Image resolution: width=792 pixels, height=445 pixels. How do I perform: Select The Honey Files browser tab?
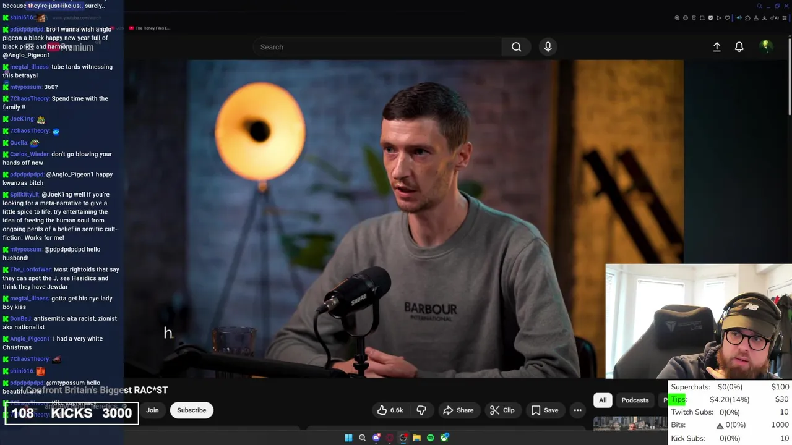(x=149, y=28)
